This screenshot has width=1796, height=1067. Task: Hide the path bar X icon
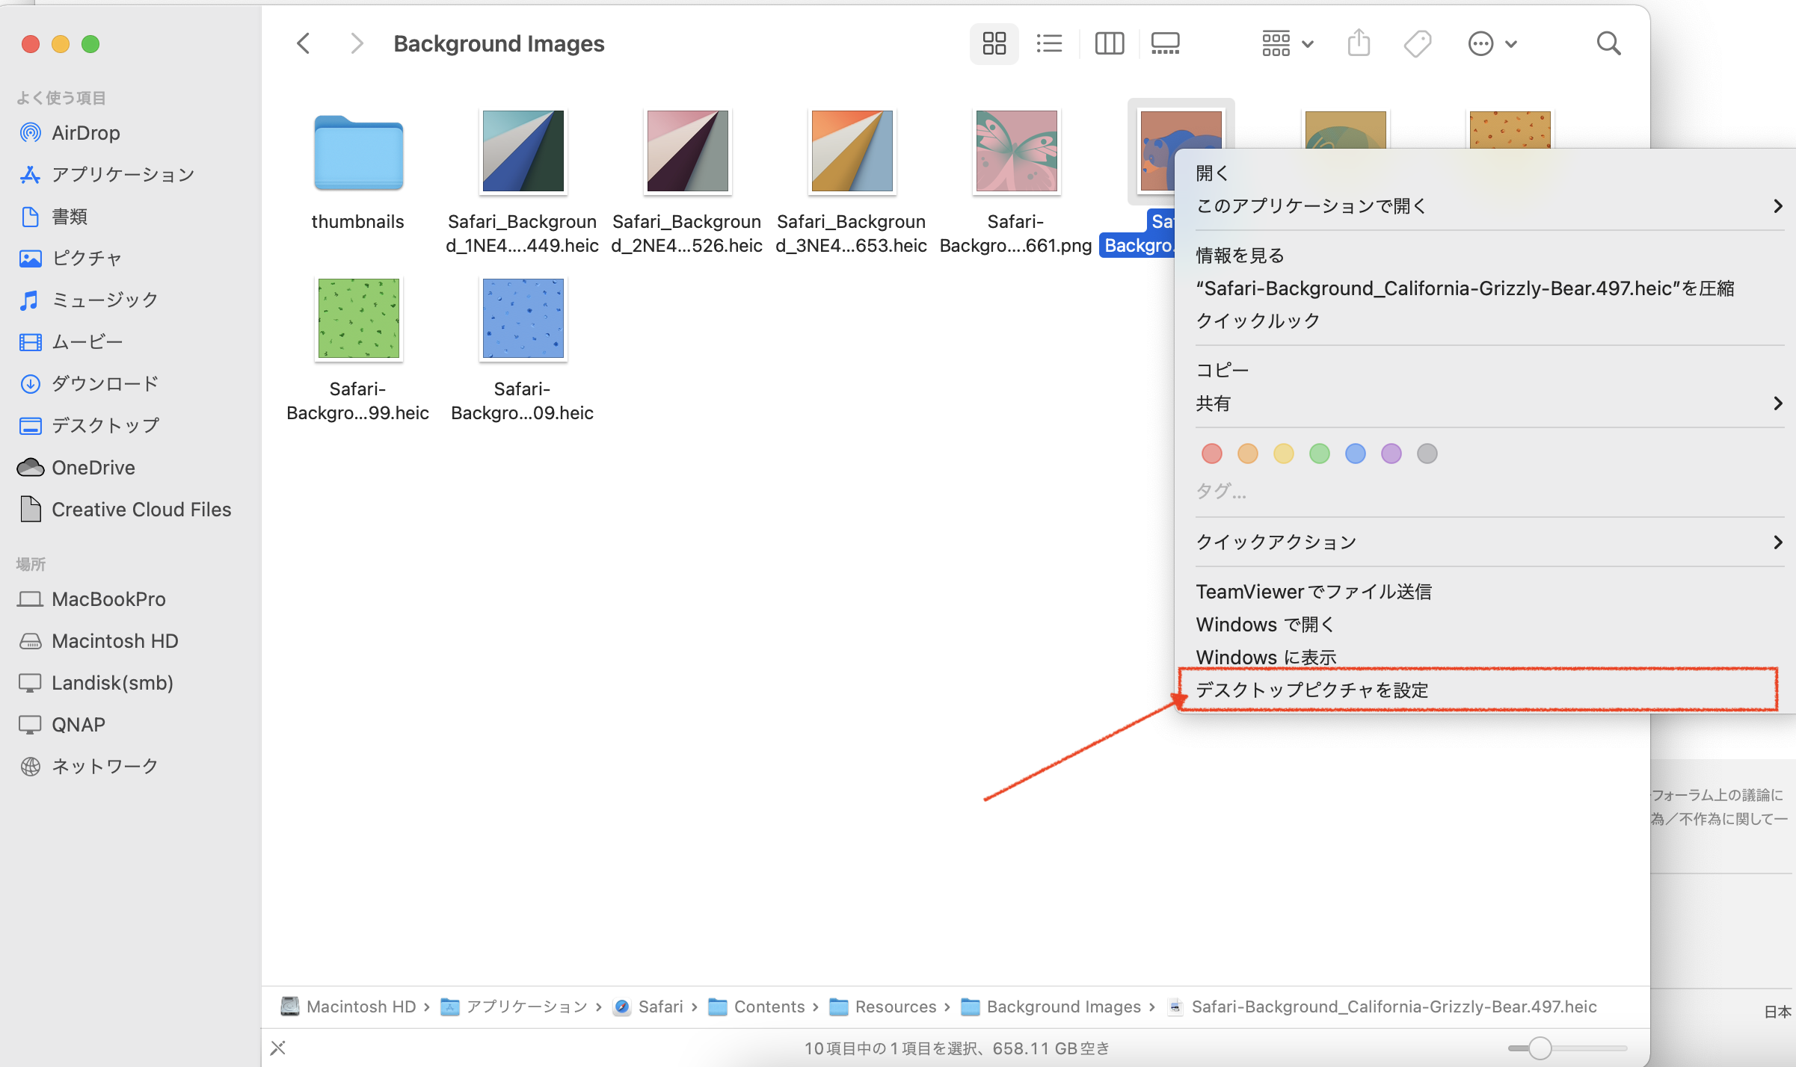[278, 1048]
